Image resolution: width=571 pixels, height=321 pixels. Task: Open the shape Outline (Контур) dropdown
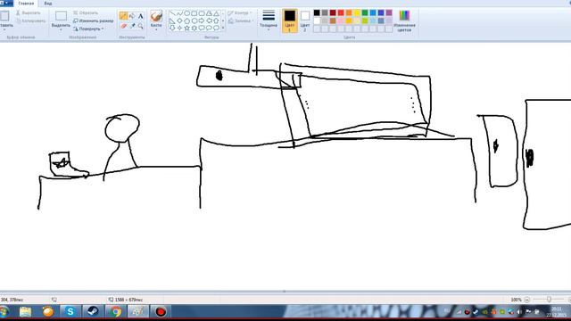coord(240,13)
